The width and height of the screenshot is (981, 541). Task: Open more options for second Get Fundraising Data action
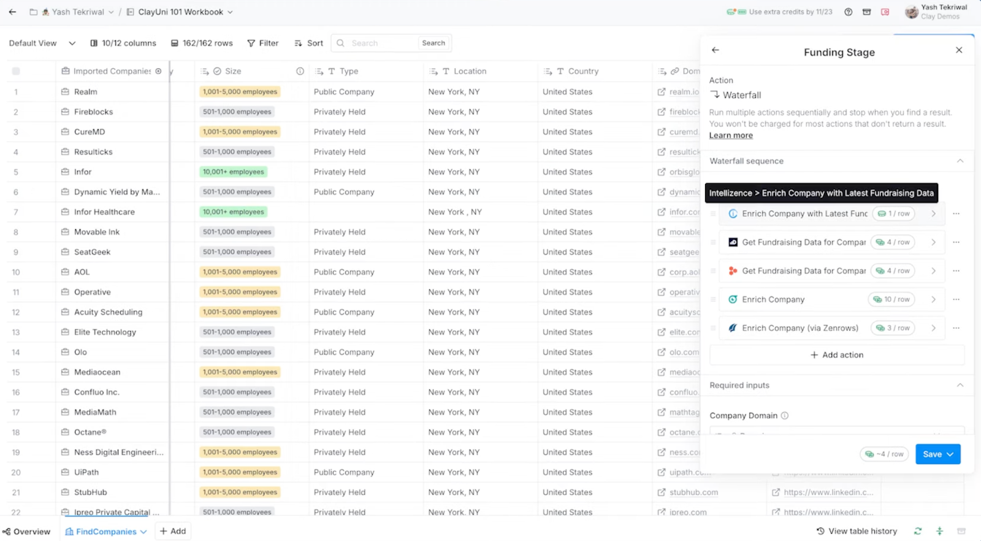click(x=956, y=271)
